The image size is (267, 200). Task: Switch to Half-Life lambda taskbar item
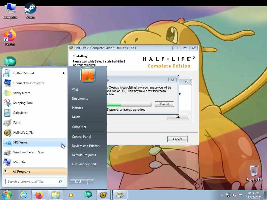[103, 195]
